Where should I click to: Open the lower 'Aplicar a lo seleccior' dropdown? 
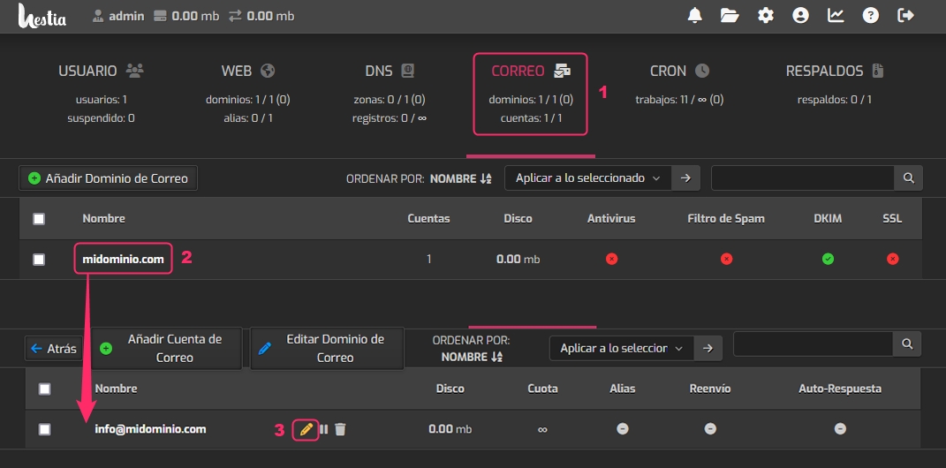(622, 348)
